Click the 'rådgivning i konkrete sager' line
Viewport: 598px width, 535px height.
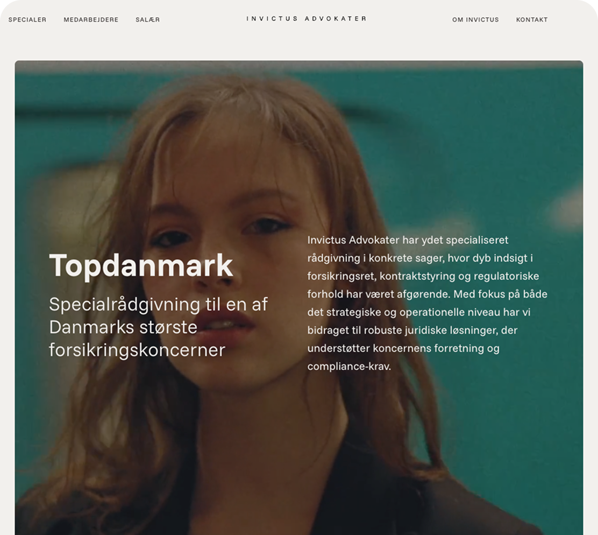(x=420, y=258)
